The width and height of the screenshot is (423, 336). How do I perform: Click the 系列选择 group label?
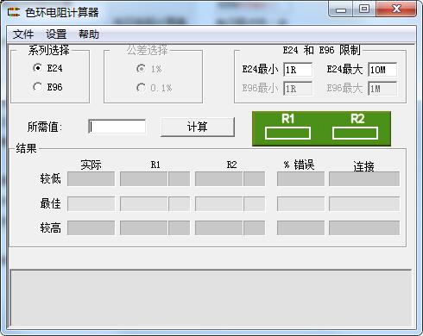tap(48, 50)
